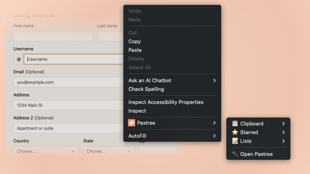Expand the Clipboard submenu chevron
The height and width of the screenshot is (174, 310).
click(x=283, y=123)
